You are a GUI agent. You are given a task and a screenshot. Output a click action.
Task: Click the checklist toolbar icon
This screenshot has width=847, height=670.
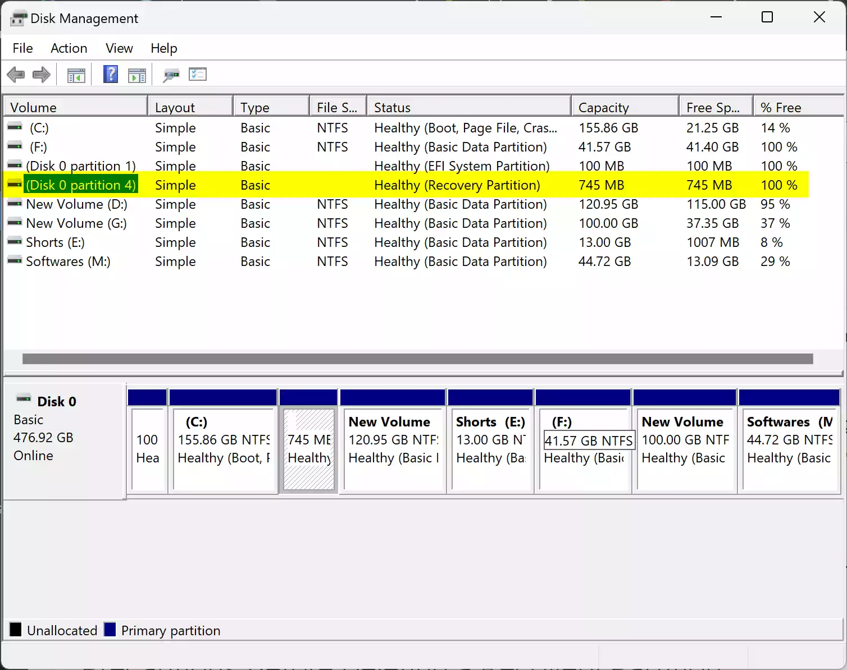click(198, 74)
